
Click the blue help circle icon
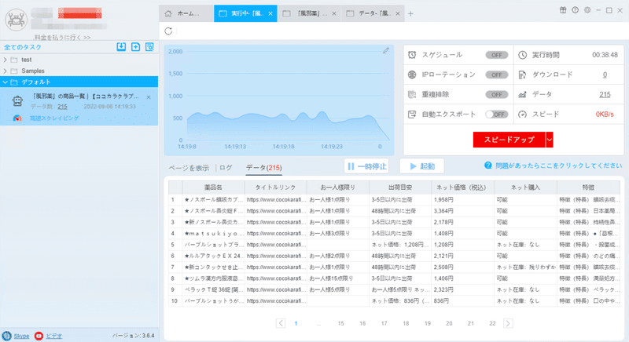[x=487, y=166]
